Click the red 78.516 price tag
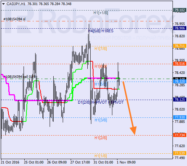This screenshot has height=166, width=187. coord(180,64)
